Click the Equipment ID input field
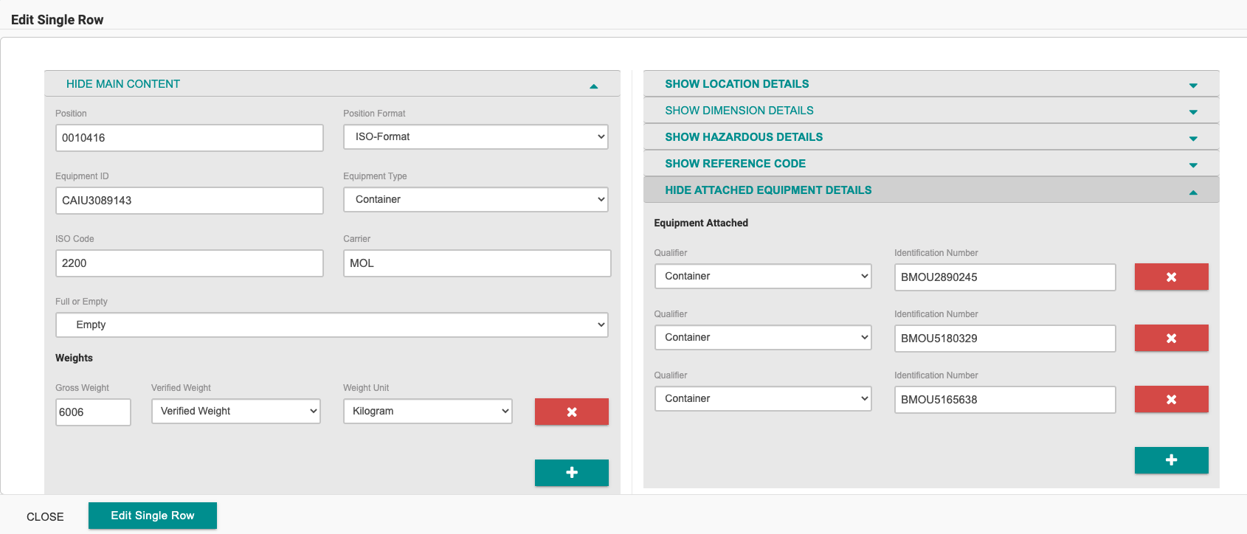 (x=189, y=201)
